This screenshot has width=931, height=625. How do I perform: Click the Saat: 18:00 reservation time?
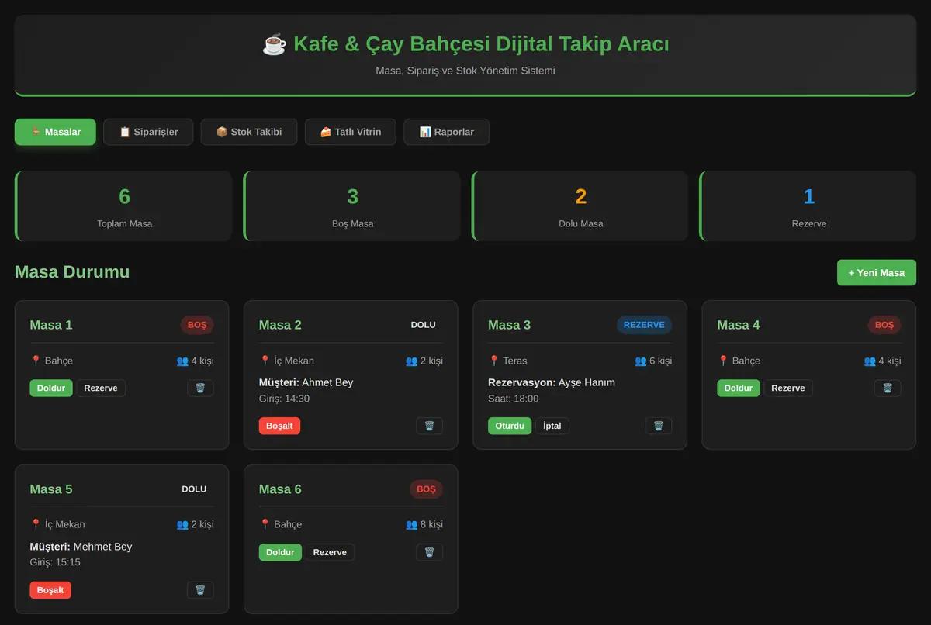click(x=514, y=399)
